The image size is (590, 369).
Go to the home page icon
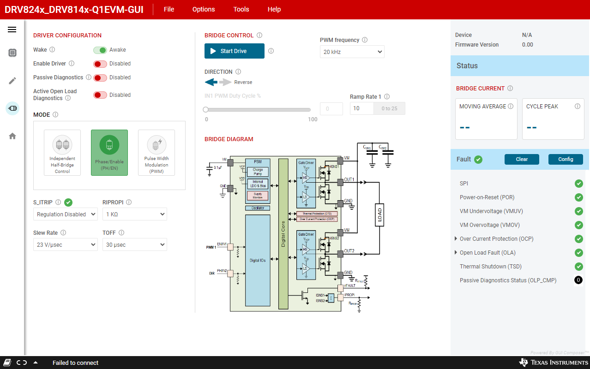tap(12, 136)
